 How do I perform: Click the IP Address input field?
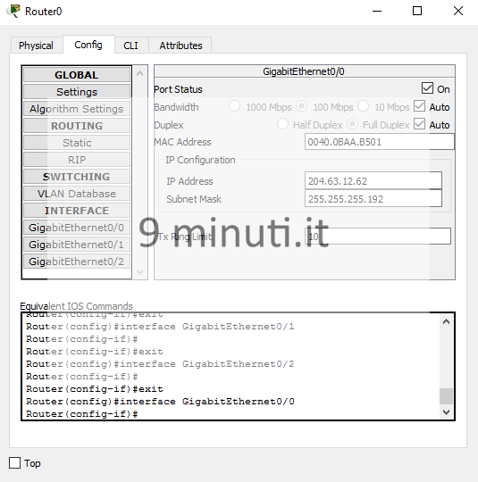[373, 180]
